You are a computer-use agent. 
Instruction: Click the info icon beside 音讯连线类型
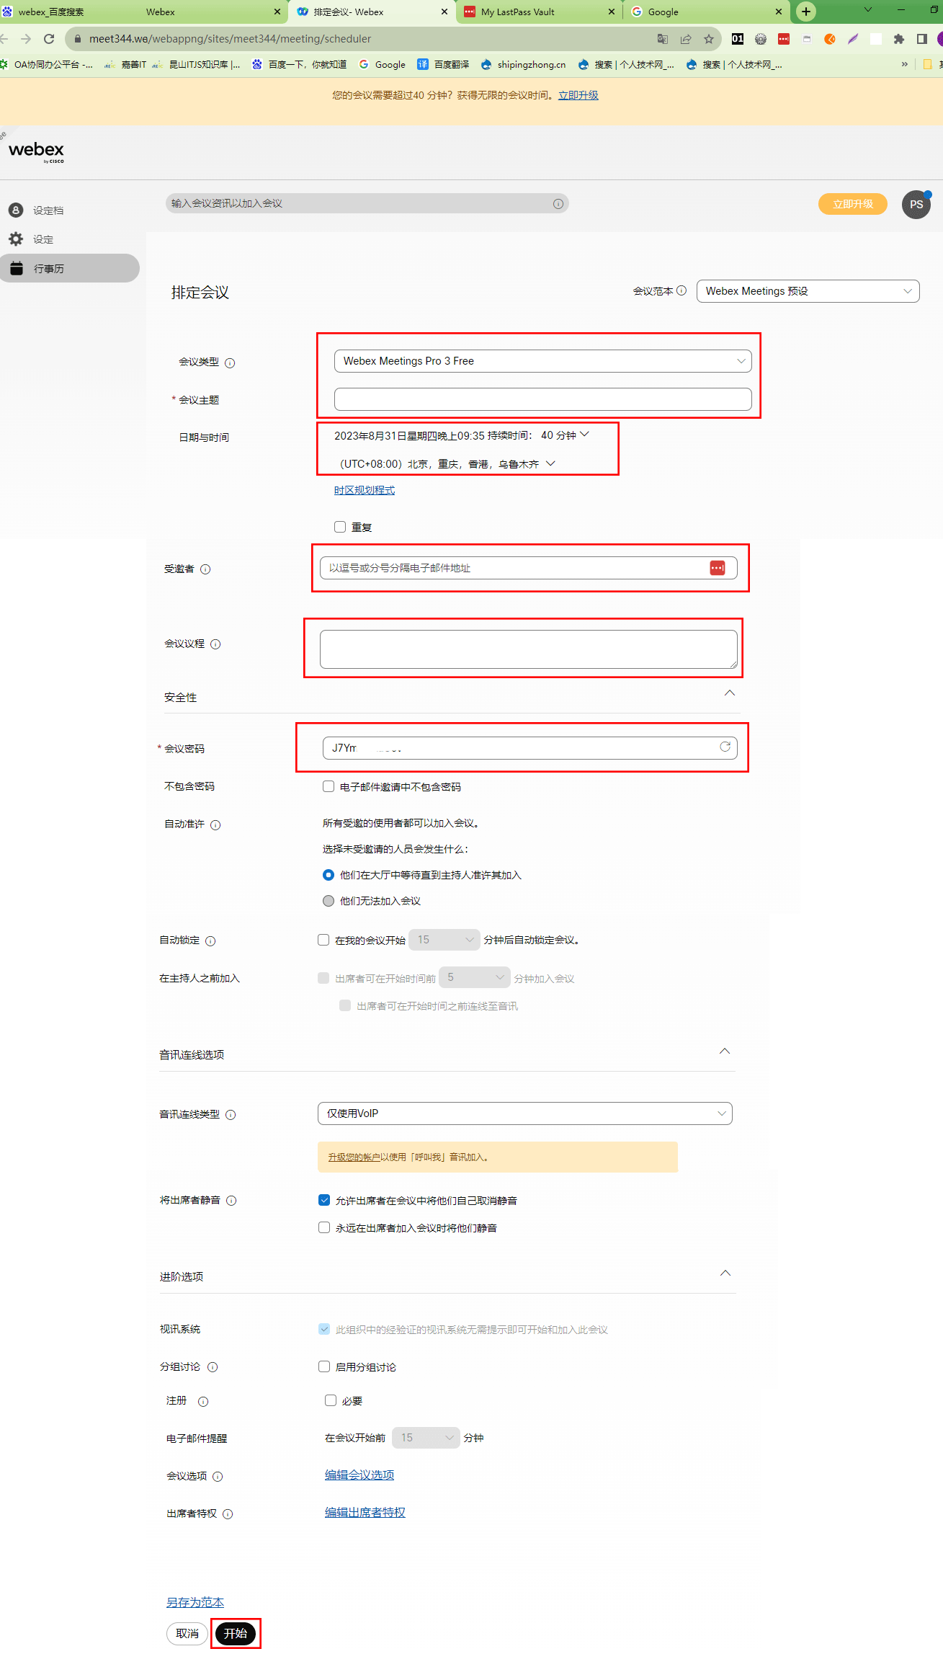[x=231, y=1115]
